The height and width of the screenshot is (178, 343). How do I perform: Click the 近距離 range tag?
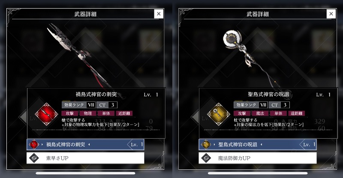pyautogui.click(x=124, y=113)
